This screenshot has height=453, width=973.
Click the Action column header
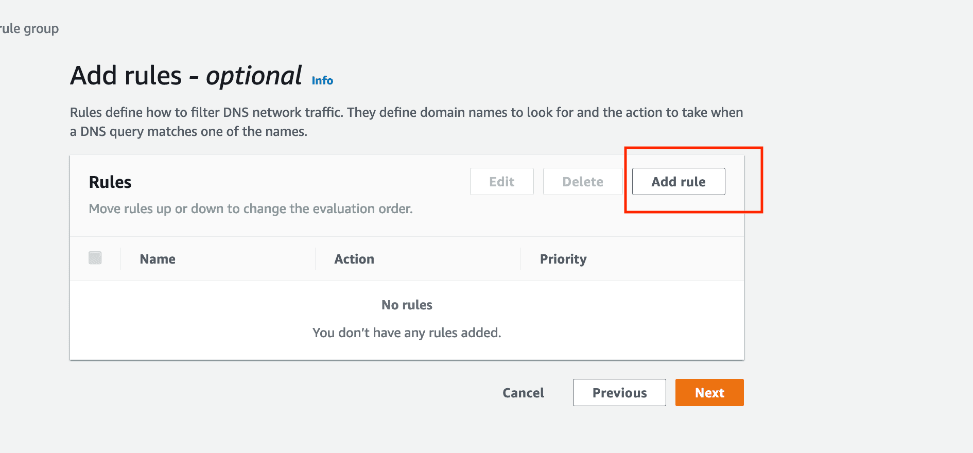[x=354, y=259]
